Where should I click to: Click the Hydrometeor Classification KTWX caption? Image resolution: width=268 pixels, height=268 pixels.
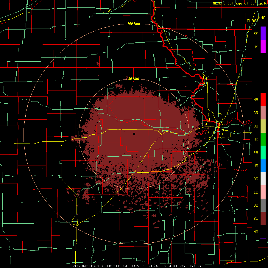(x=135, y=266)
